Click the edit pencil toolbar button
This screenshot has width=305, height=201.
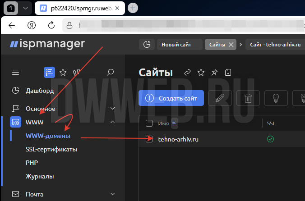pos(220,98)
